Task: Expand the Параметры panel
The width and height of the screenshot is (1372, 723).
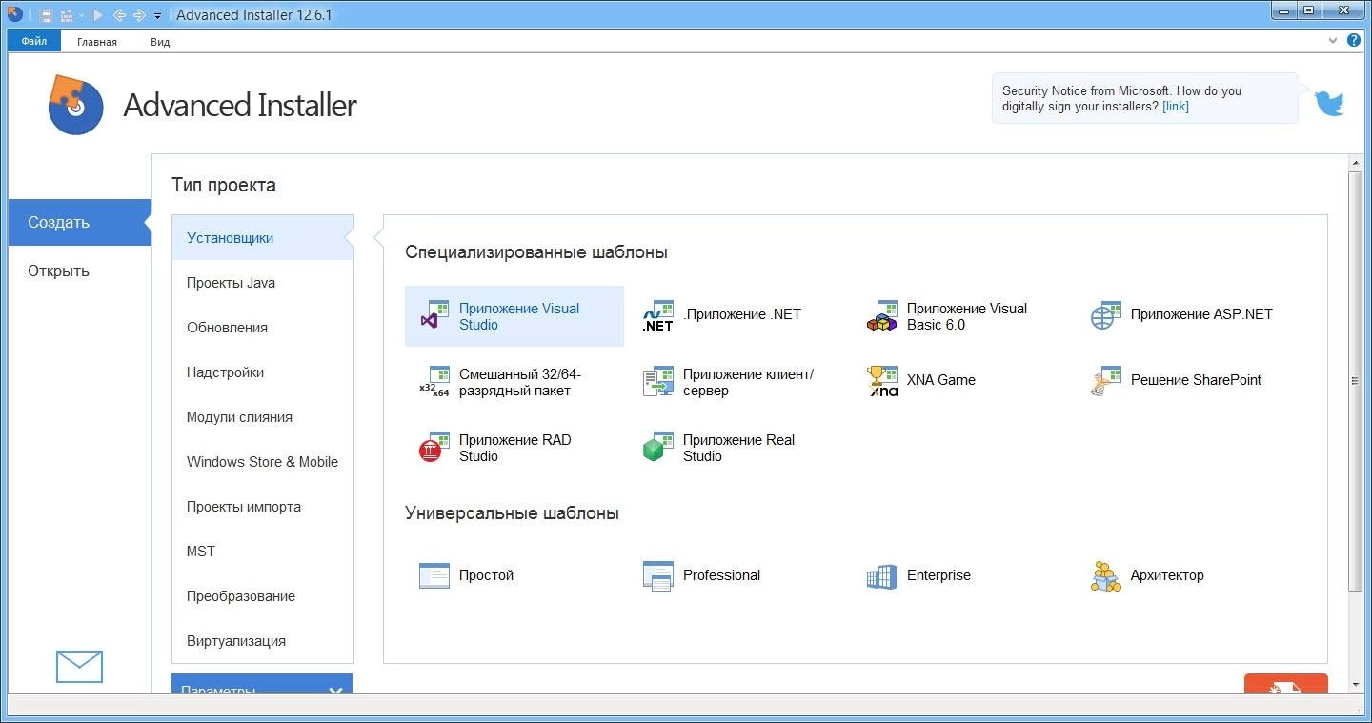Action: coord(262,684)
